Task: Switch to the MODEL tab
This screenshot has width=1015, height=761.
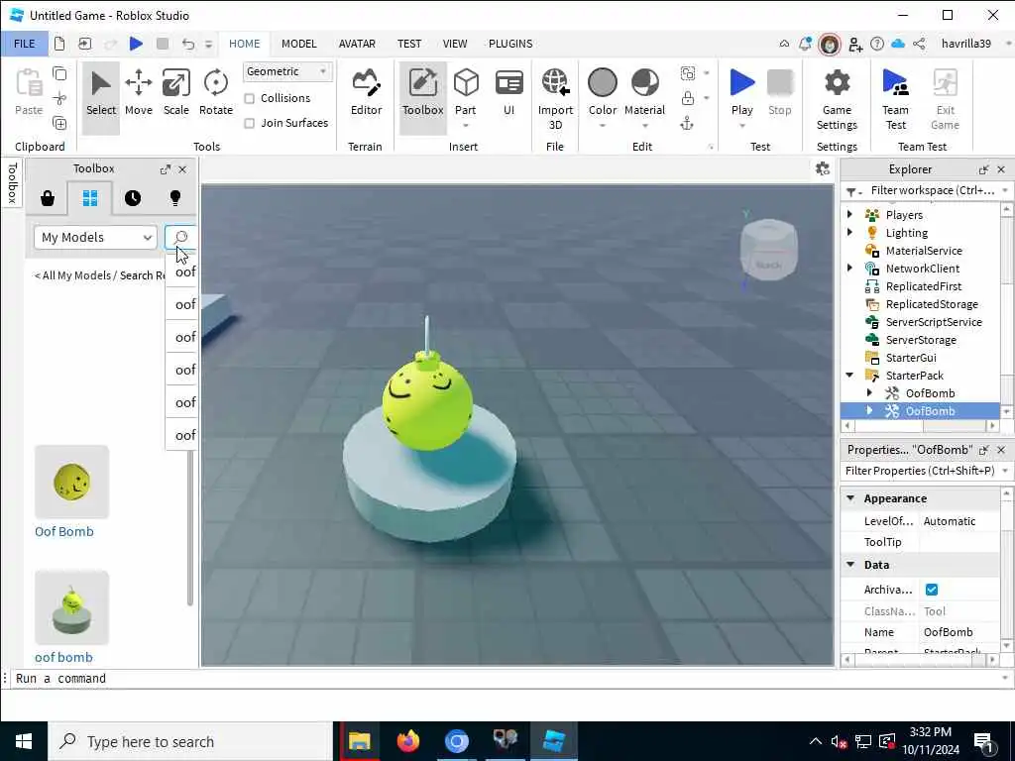Action: 299,44
